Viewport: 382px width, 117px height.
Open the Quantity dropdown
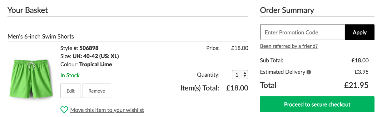point(240,75)
